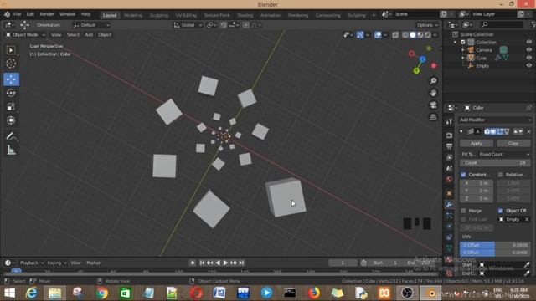The height and width of the screenshot is (301, 536).
Task: Switch to UV Editing workspace tab
Action: 186,15
